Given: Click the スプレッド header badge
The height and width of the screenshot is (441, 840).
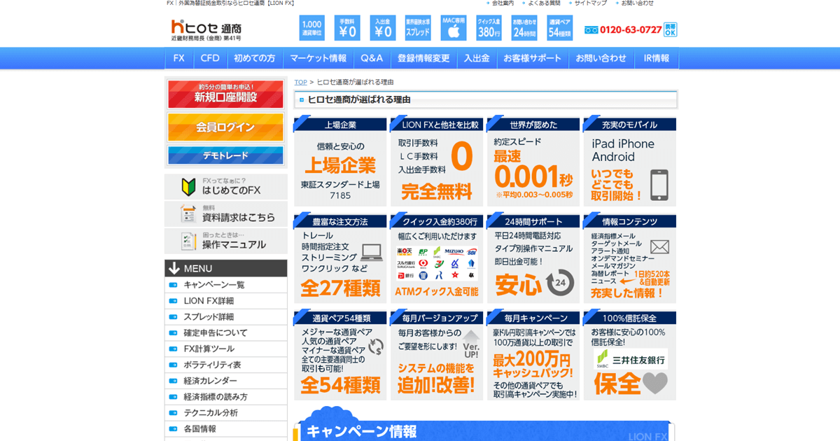Looking at the screenshot, I should pyautogui.click(x=419, y=28).
